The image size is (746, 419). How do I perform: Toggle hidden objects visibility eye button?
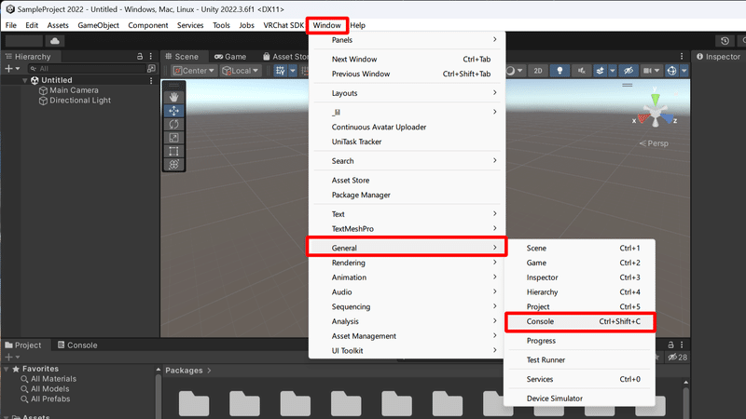(629, 71)
